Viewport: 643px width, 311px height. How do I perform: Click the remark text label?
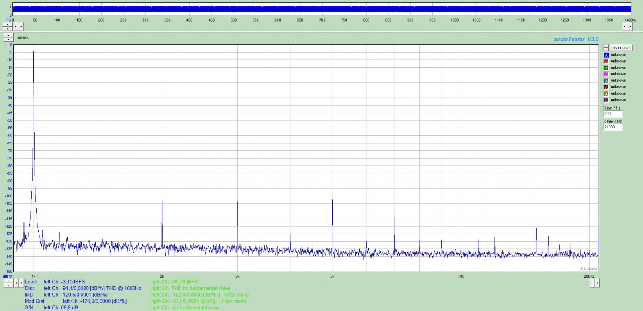23,37
